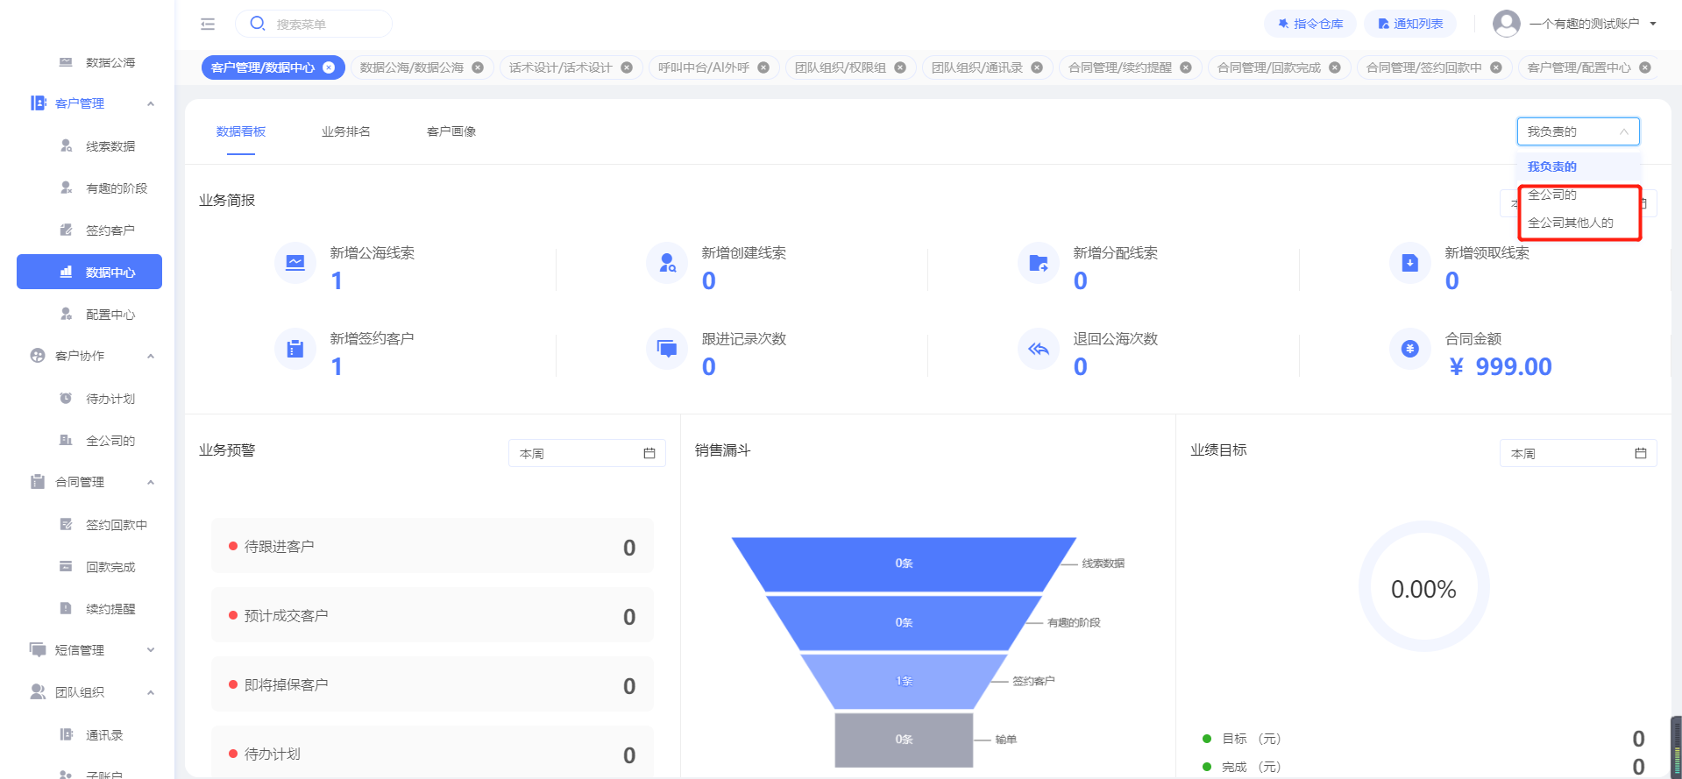Click the 退回公海次数 reply icon
Image resolution: width=1682 pixels, height=779 pixels.
coord(1039,349)
